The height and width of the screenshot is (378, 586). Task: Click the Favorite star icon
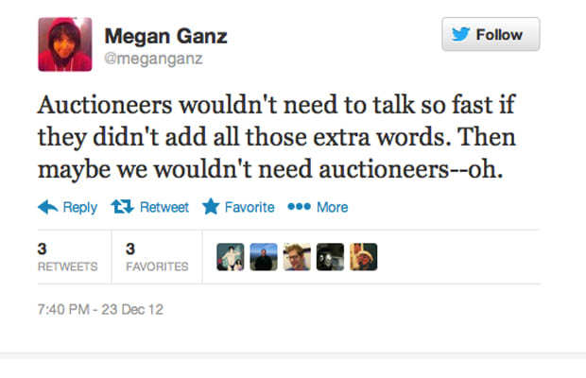pos(211,206)
